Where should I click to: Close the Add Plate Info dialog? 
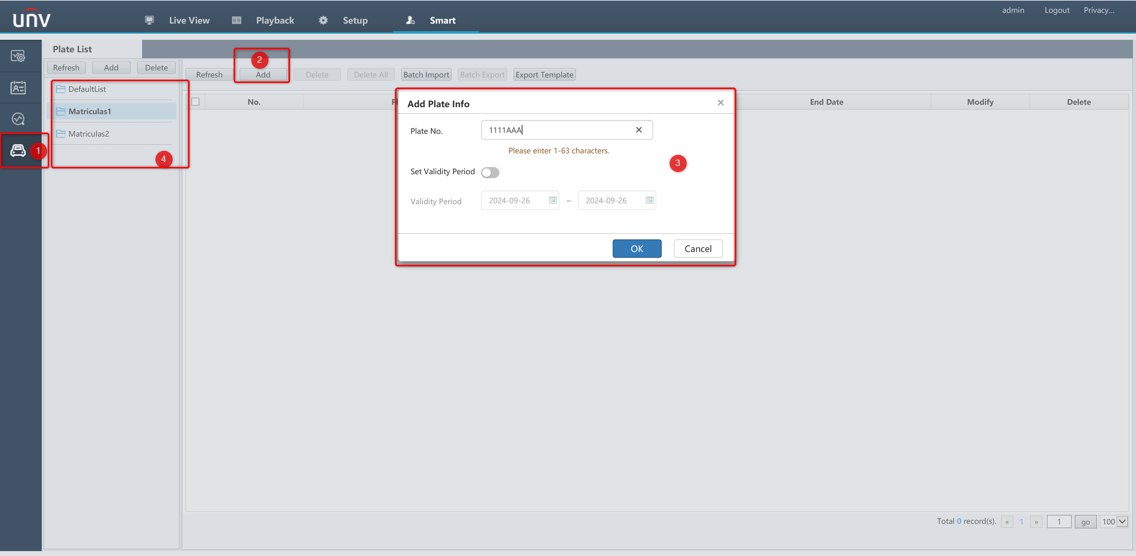point(720,102)
